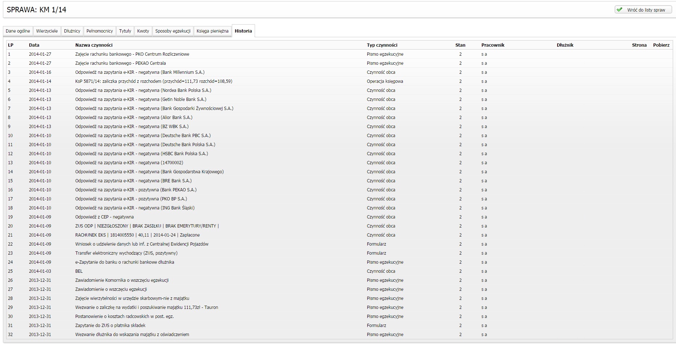
Task: Switch to Sposoby egzekucji tab
Action: pos(173,31)
